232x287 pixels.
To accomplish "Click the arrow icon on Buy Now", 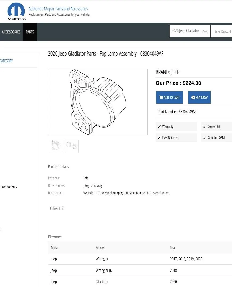I will [x=193, y=97].
